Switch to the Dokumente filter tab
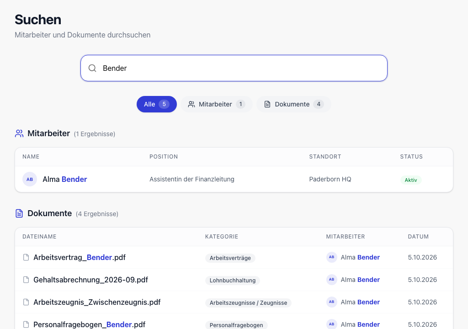Screen dimensions: 468x329 click(294, 104)
